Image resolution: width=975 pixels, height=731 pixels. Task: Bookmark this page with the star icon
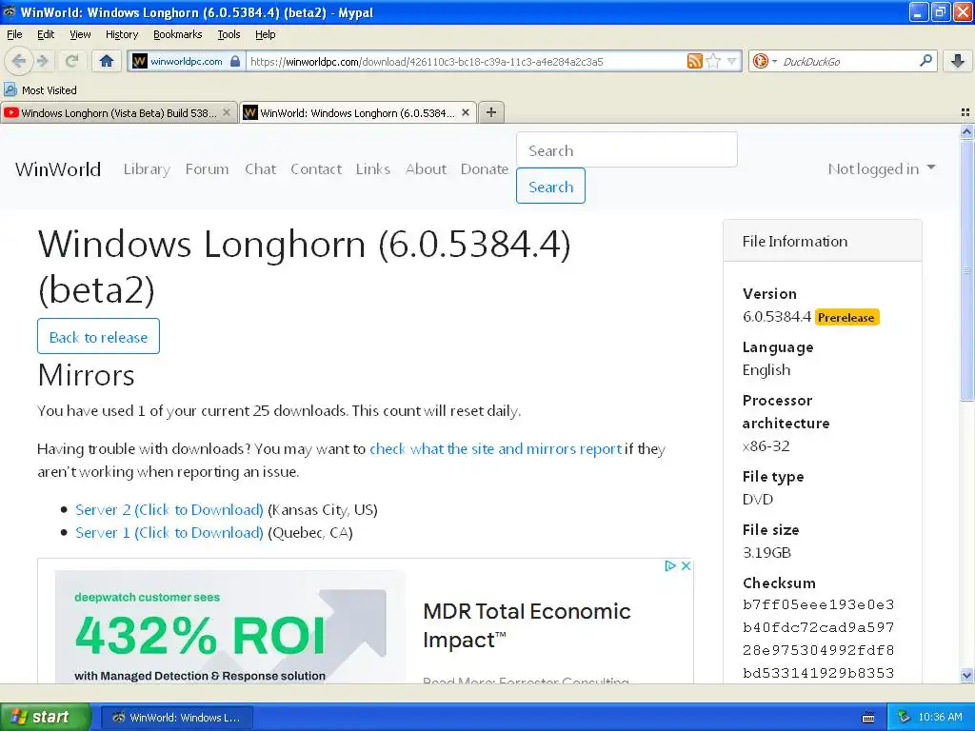[713, 61]
